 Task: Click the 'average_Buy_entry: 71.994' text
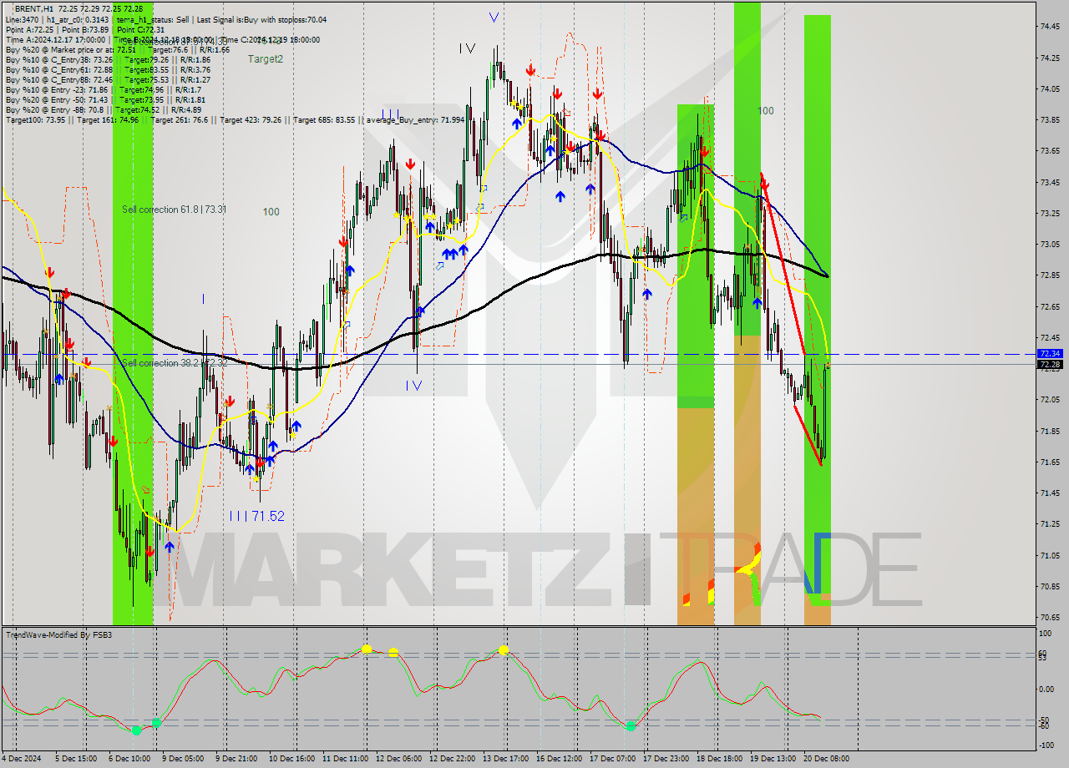pyautogui.click(x=415, y=120)
